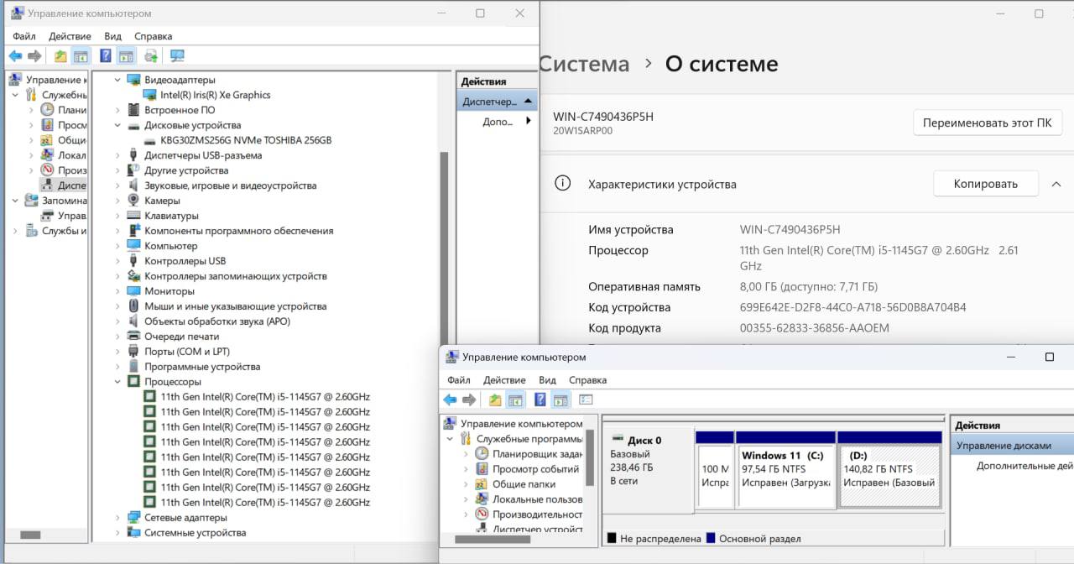This screenshot has height=564, width=1074.
Task: Click the scan hardware changes monitor icon
Action: point(177,56)
